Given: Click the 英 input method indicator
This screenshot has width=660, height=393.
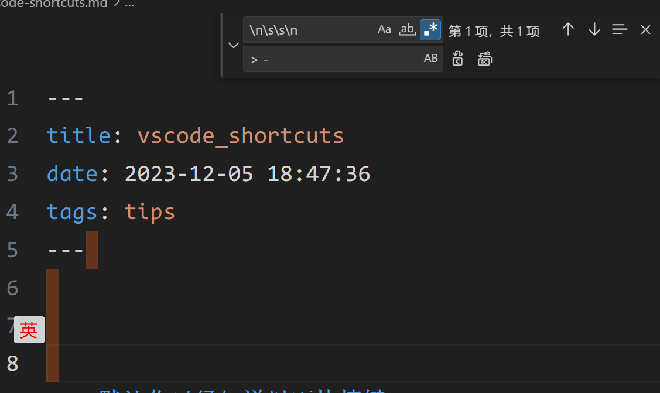Looking at the screenshot, I should point(29,330).
